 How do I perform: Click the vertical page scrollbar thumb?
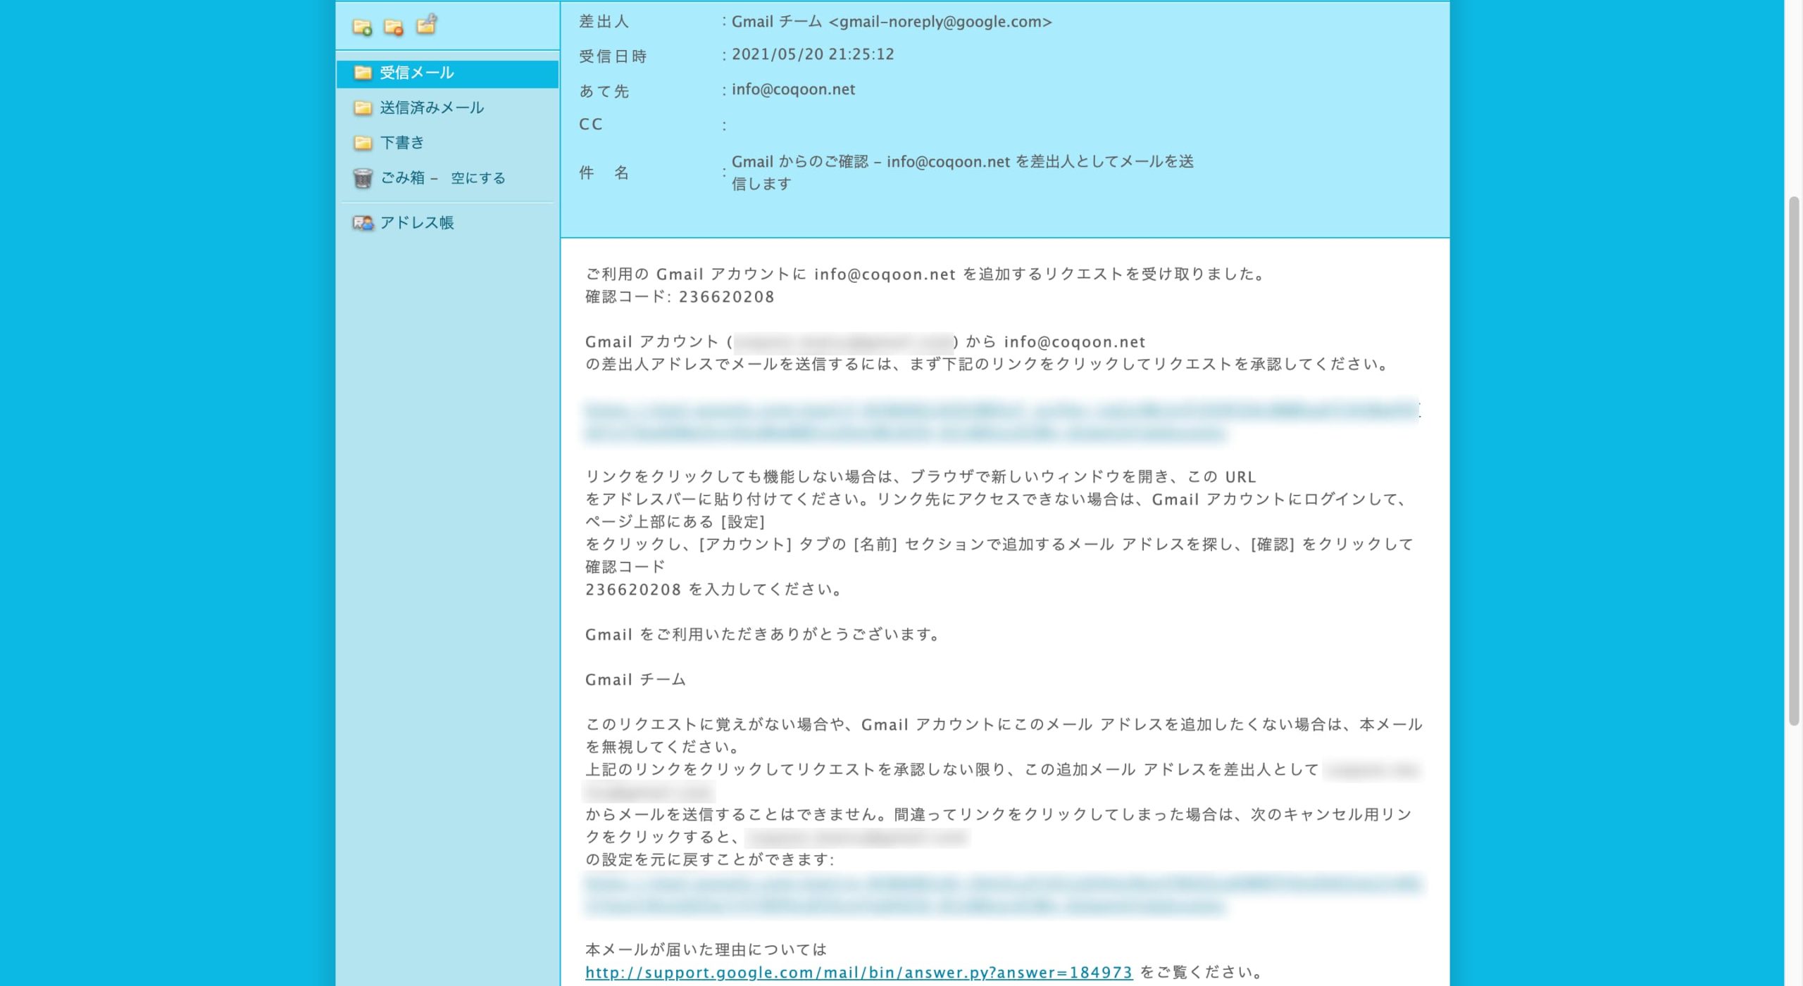[1795, 461]
